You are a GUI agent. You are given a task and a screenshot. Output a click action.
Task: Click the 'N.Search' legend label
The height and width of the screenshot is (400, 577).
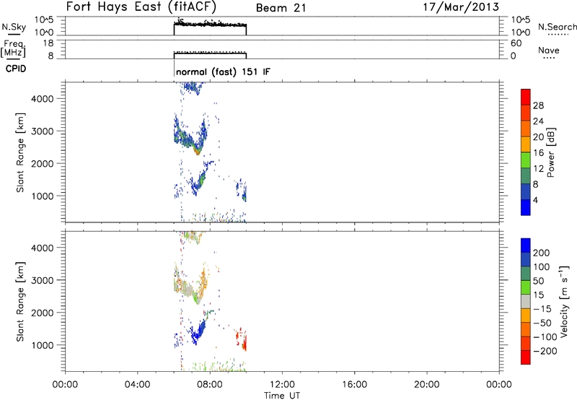(x=557, y=27)
